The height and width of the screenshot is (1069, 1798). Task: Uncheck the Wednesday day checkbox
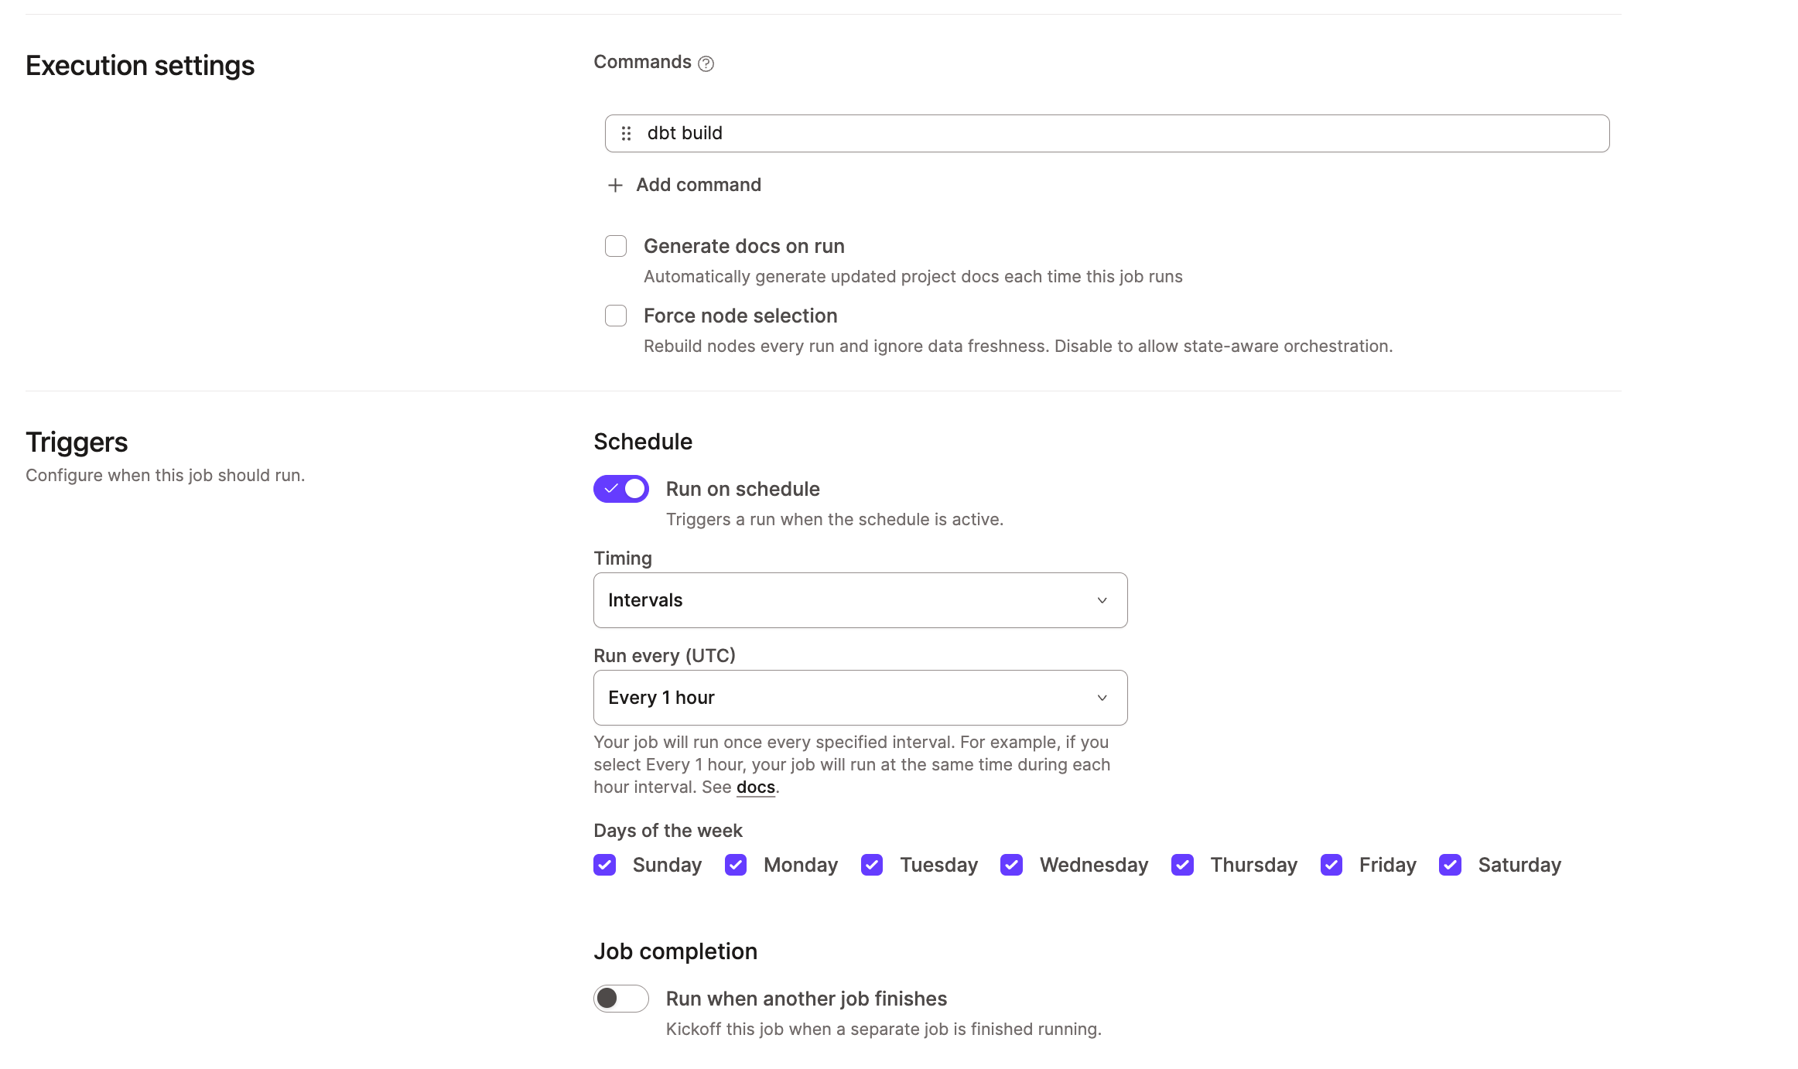[x=1011, y=865]
